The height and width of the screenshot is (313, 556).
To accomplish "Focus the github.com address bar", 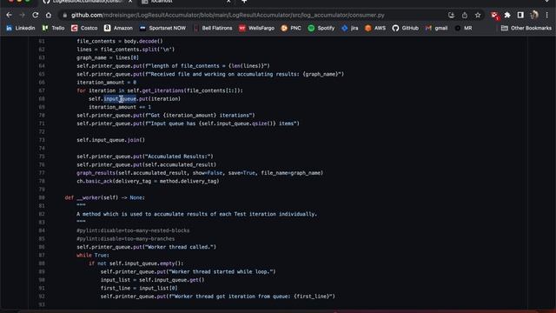I will tap(228, 16).
